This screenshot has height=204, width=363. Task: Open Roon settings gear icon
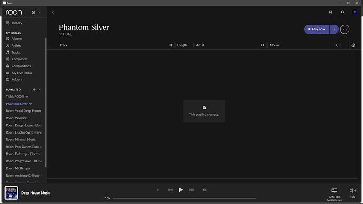click(x=33, y=12)
